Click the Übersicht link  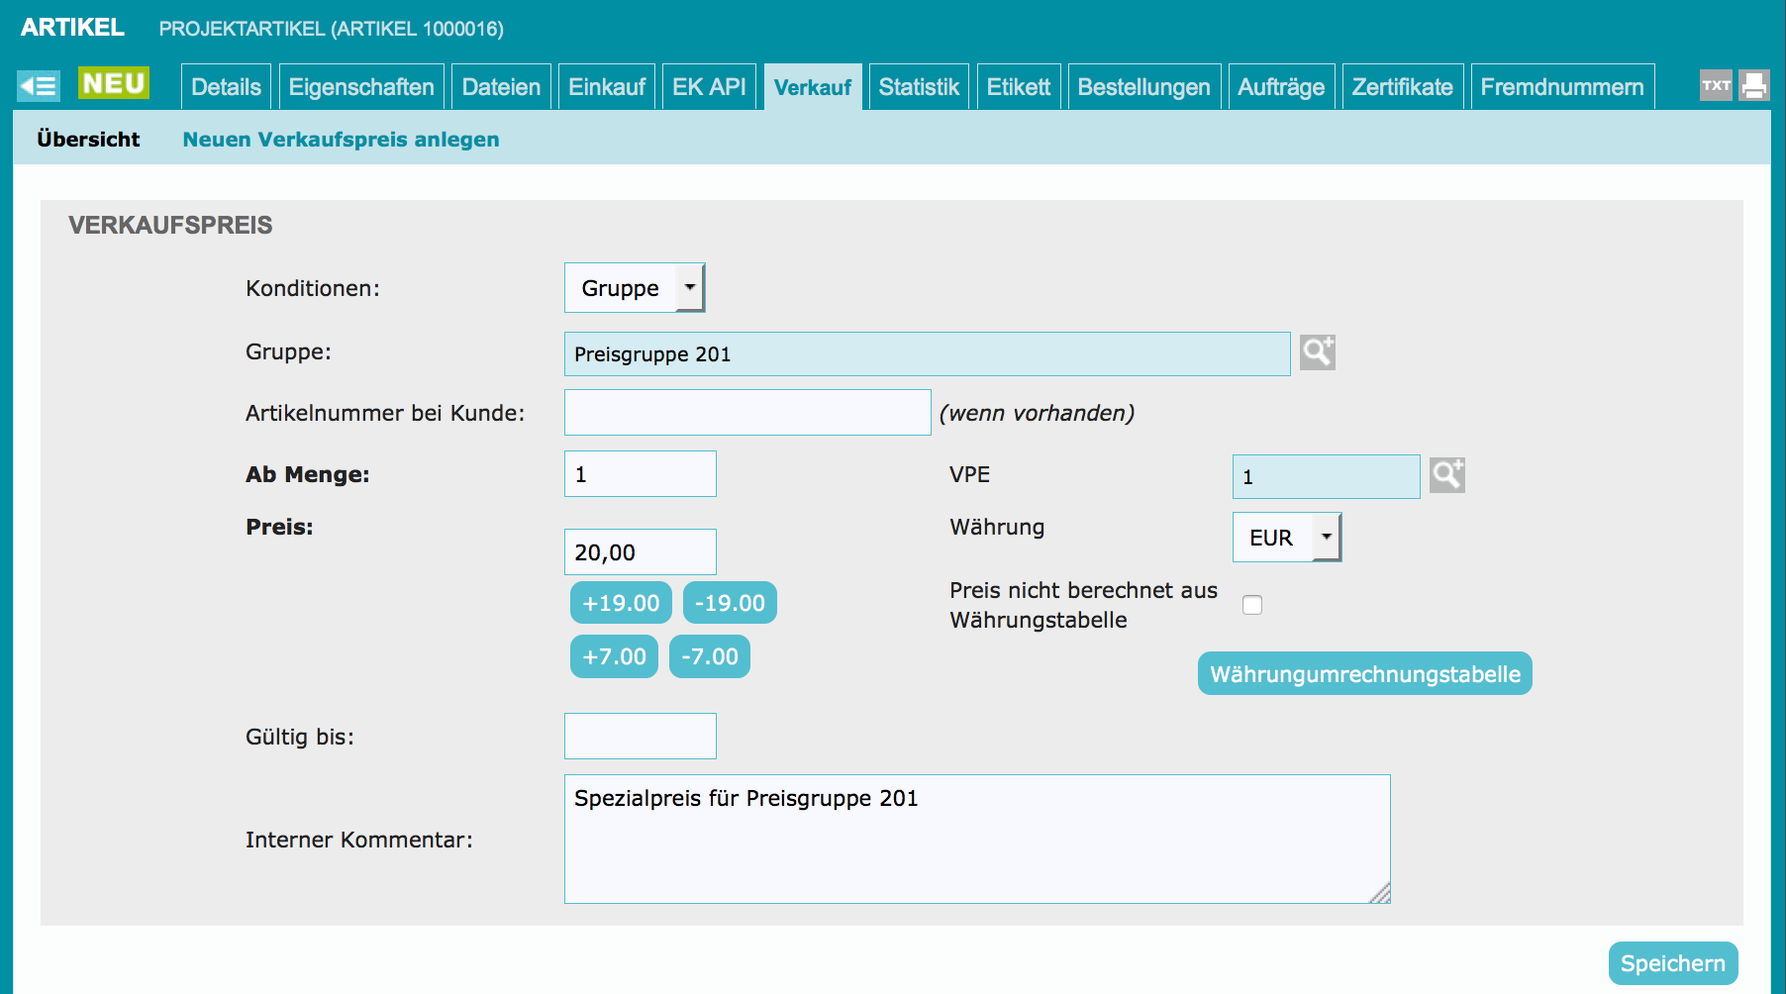pos(88,140)
